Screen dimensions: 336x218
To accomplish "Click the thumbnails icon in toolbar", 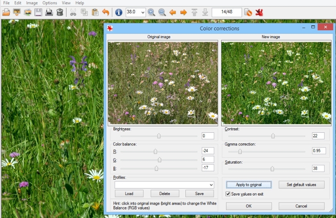I will pyautogui.click(x=27, y=12).
